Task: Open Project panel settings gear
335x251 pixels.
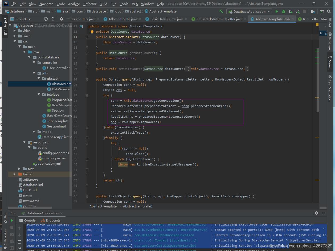Action: point(62,19)
